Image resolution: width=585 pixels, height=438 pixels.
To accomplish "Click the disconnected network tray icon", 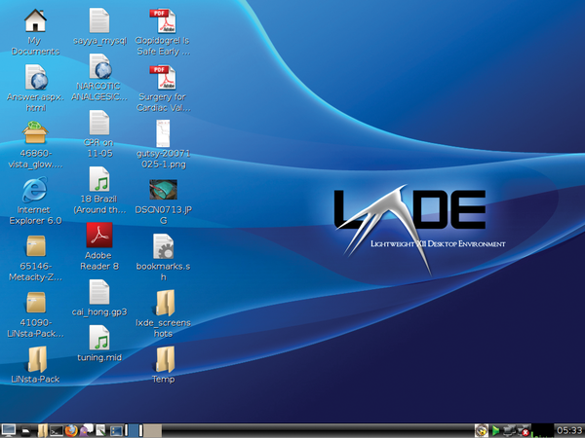I will tap(524, 431).
